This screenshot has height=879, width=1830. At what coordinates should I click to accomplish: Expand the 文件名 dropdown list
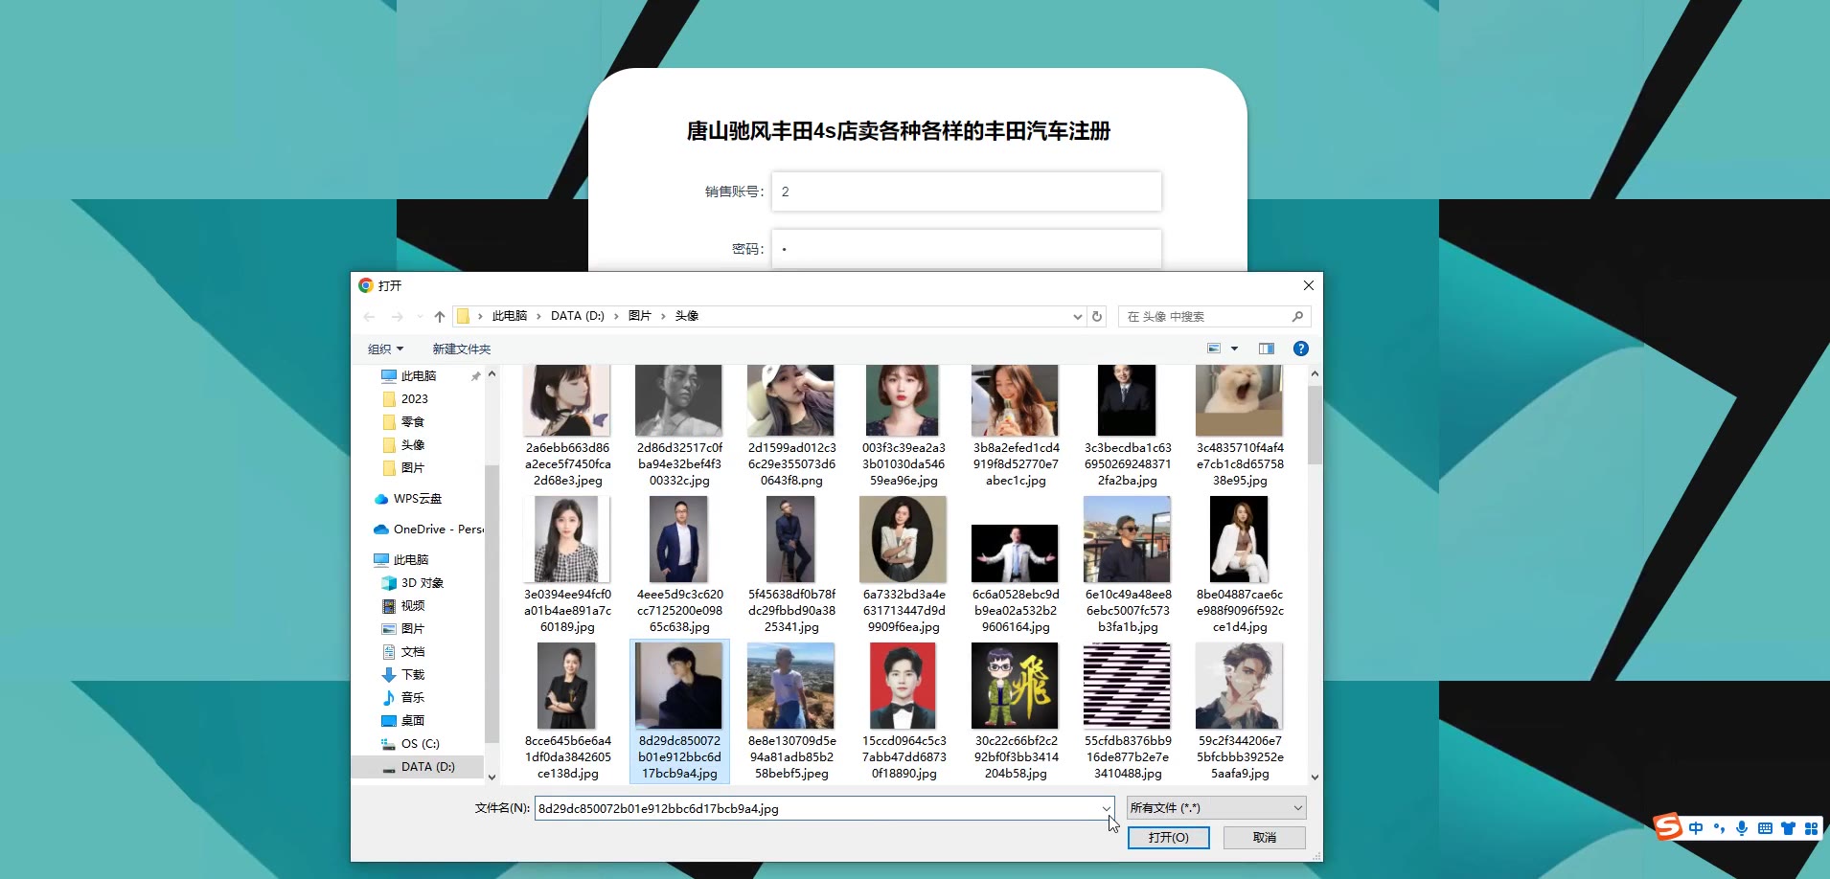(1106, 809)
